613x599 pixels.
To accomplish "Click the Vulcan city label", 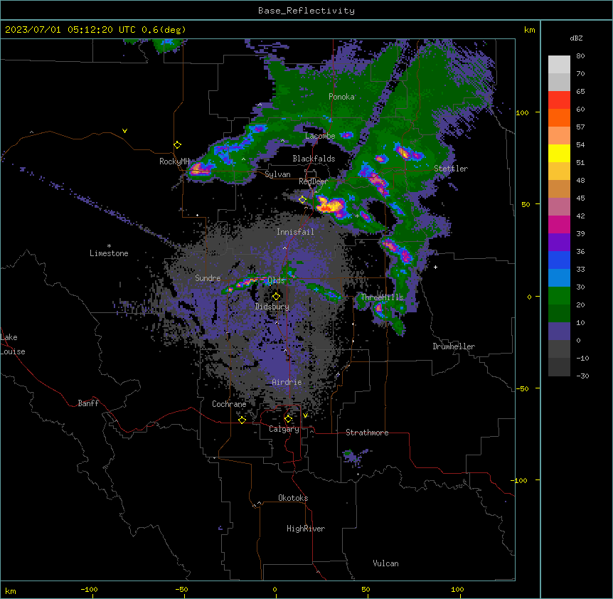I will (x=385, y=563).
